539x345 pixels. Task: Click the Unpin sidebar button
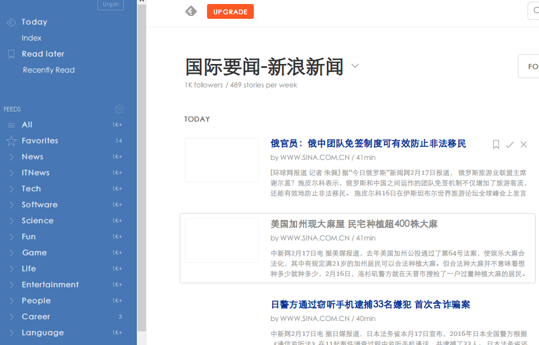pos(111,5)
